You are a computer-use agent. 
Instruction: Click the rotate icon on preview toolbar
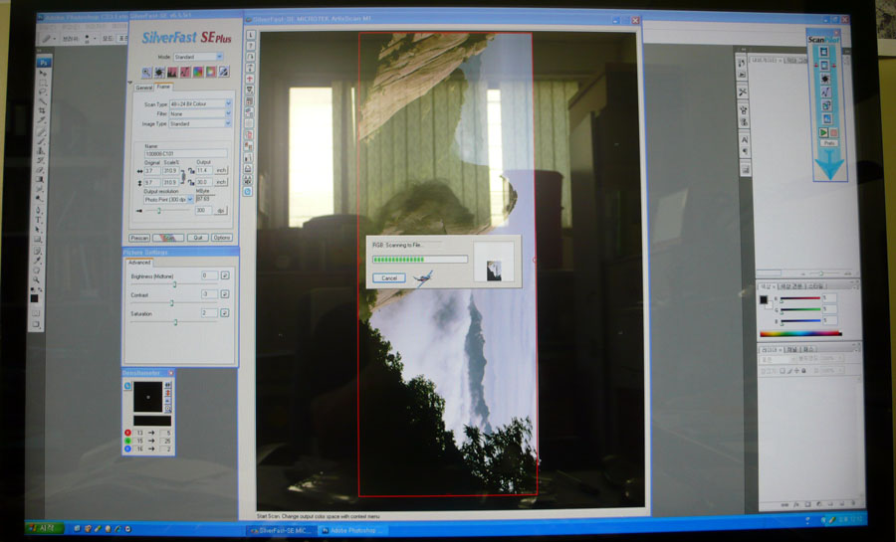pyautogui.click(x=250, y=57)
